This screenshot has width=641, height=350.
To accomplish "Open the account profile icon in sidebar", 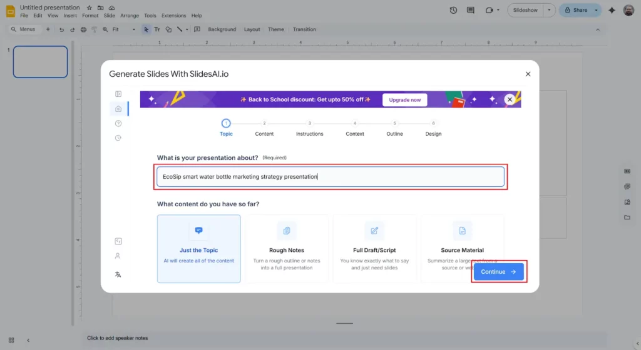I will pos(118,256).
